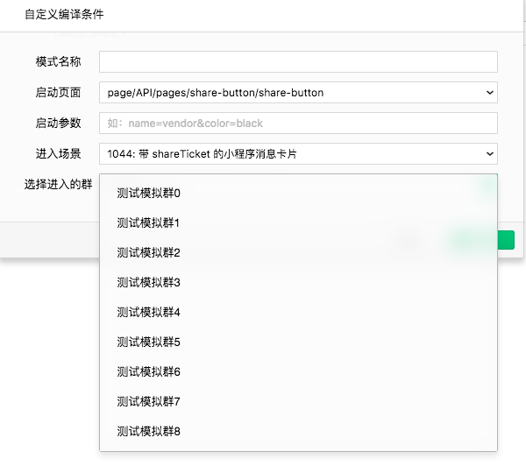The height and width of the screenshot is (473, 526).
Task: Choose 测试模拟群1 in the dropdown list
Action: tap(148, 223)
